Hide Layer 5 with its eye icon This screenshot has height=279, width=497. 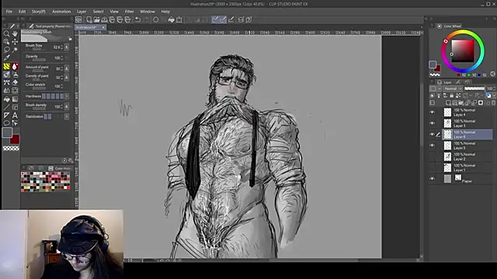click(432, 146)
